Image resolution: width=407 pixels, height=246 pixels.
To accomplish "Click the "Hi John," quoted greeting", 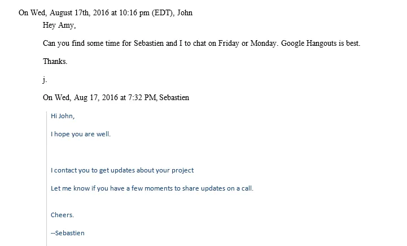I will 63,116.
